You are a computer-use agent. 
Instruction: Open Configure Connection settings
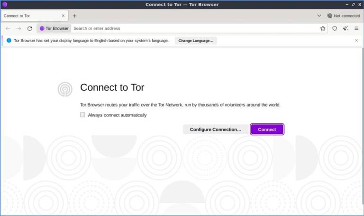(216, 129)
